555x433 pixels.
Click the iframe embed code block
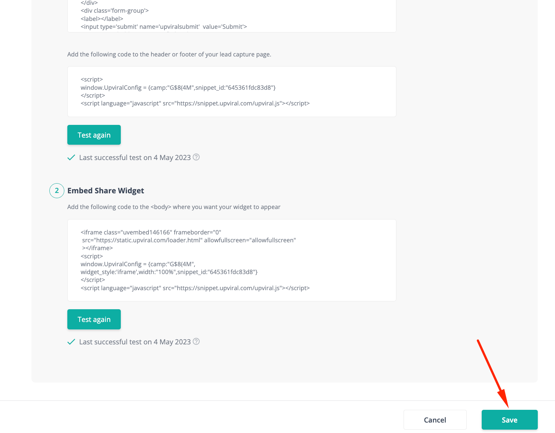click(231, 260)
